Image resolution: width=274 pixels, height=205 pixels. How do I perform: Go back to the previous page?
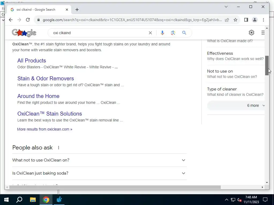coord(11,20)
